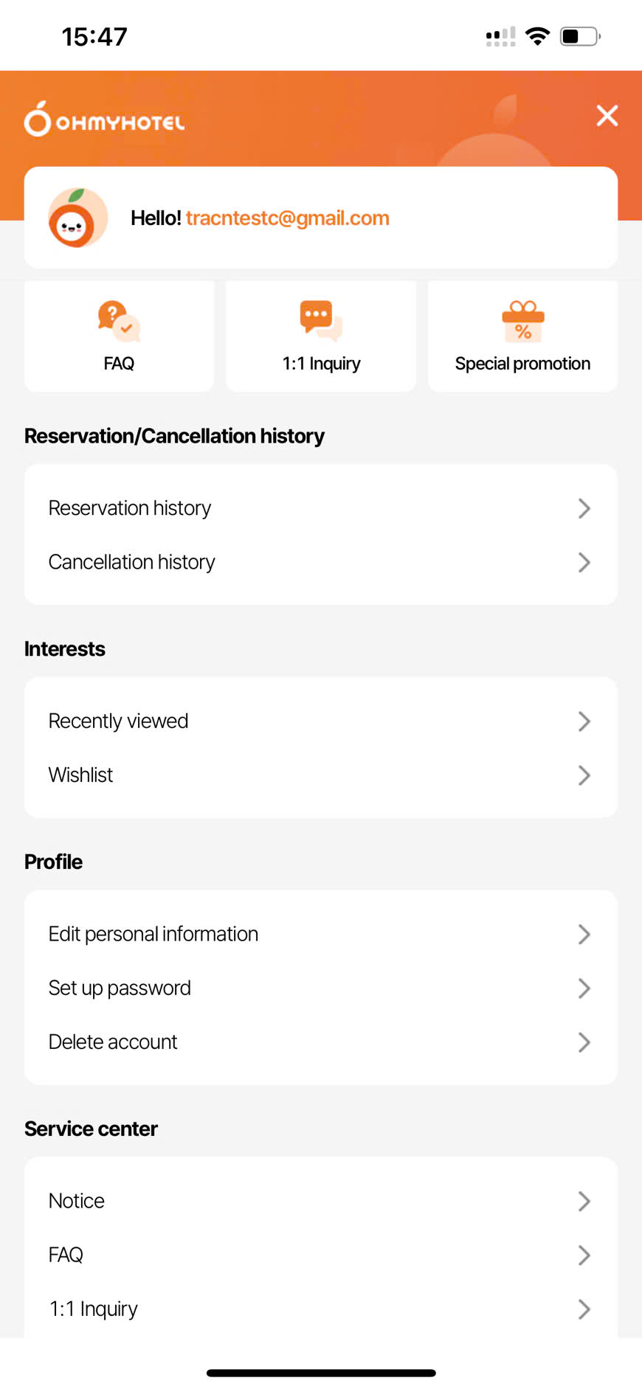This screenshot has width=642, height=1389.
Task: Open the 1:1 Inquiry chat icon tile
Action: pos(321,321)
